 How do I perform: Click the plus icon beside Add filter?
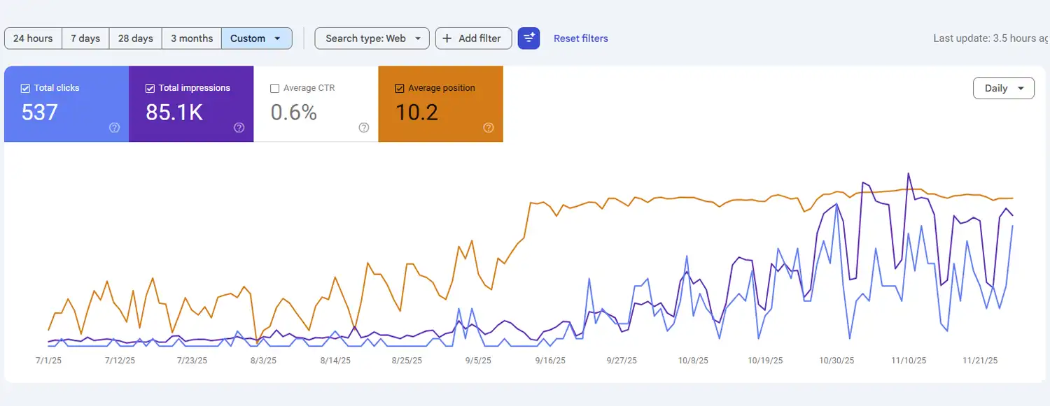446,38
